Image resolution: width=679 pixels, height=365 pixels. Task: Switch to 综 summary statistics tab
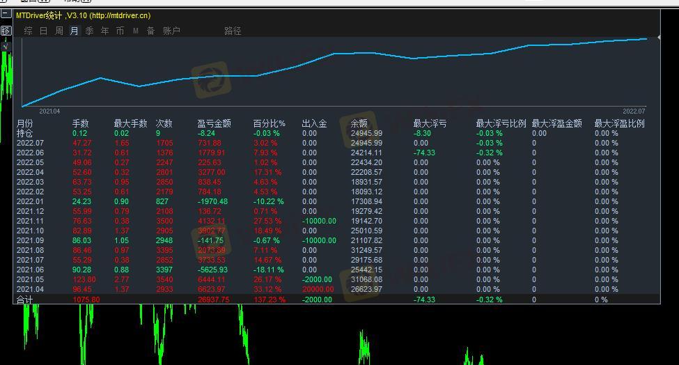click(28, 31)
